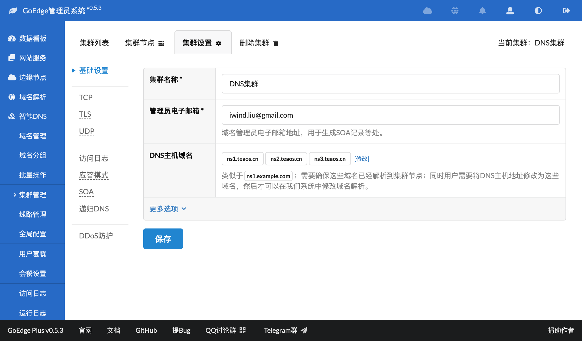Click the Telegram paper plane icon
Viewport: 582px width, 341px height.
click(x=304, y=330)
